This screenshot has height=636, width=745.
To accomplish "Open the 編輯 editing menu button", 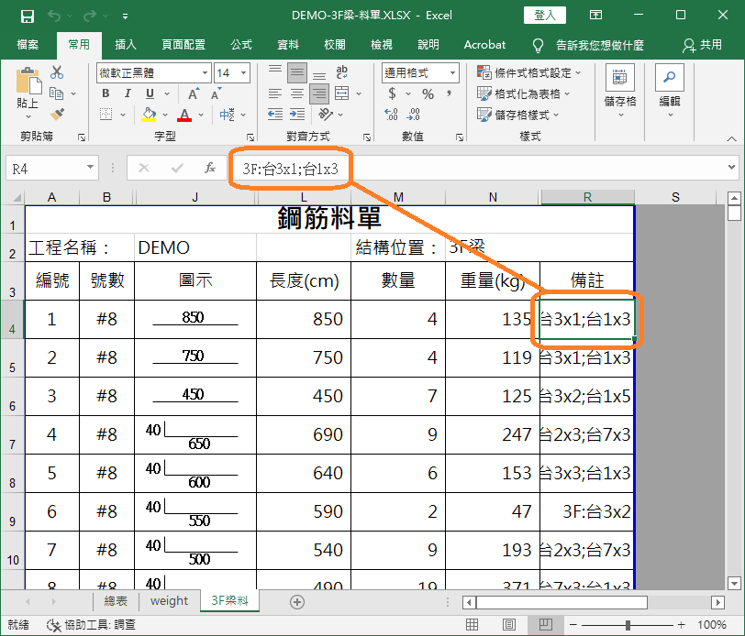I will tap(670, 91).
